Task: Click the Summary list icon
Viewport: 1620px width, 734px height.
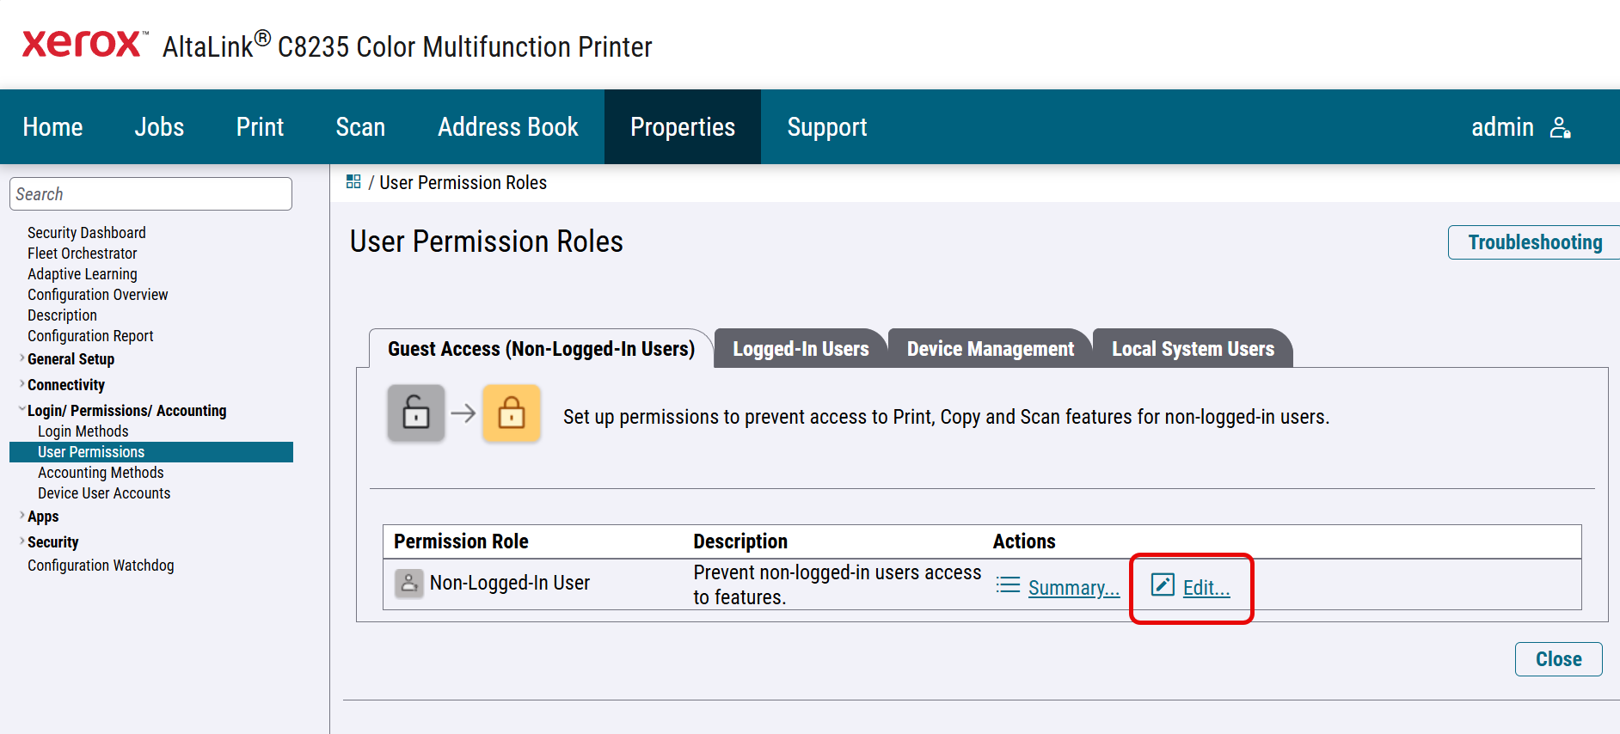Action: pos(1008,586)
